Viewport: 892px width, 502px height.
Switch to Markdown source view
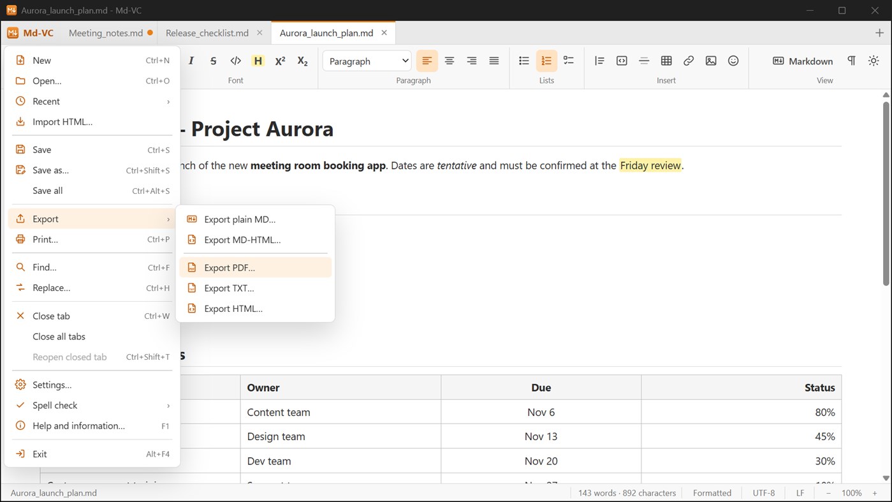[803, 61]
